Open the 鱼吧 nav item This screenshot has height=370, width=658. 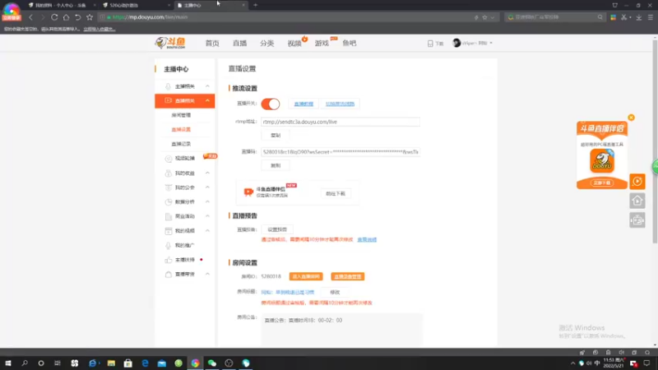pos(349,44)
